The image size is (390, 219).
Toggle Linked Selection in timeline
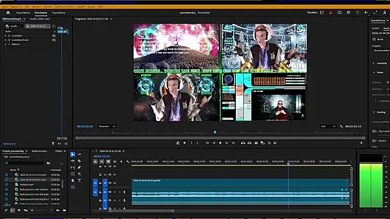tap(108, 162)
